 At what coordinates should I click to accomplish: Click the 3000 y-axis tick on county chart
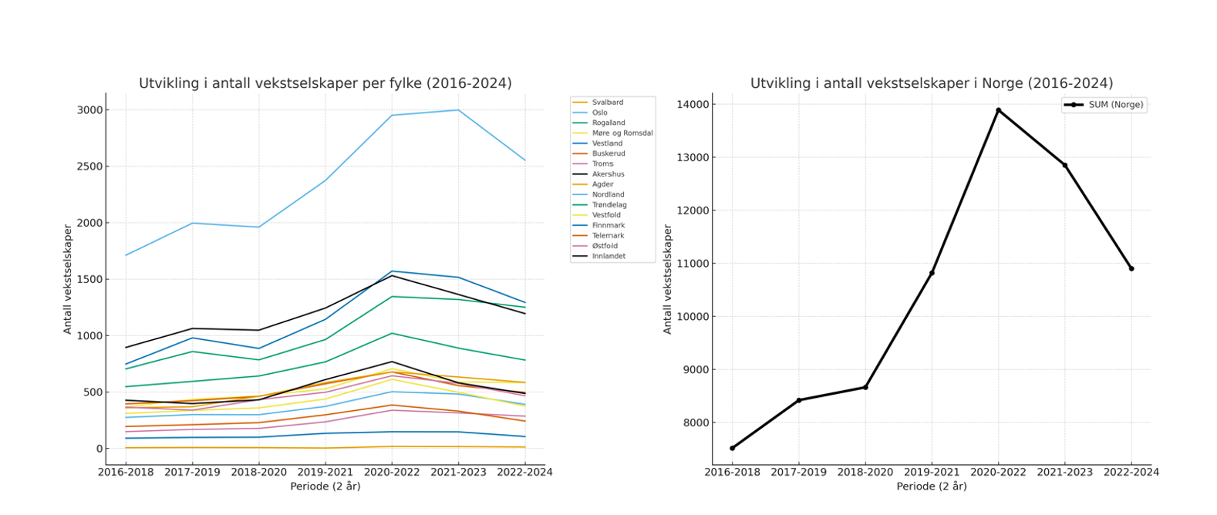click(89, 109)
